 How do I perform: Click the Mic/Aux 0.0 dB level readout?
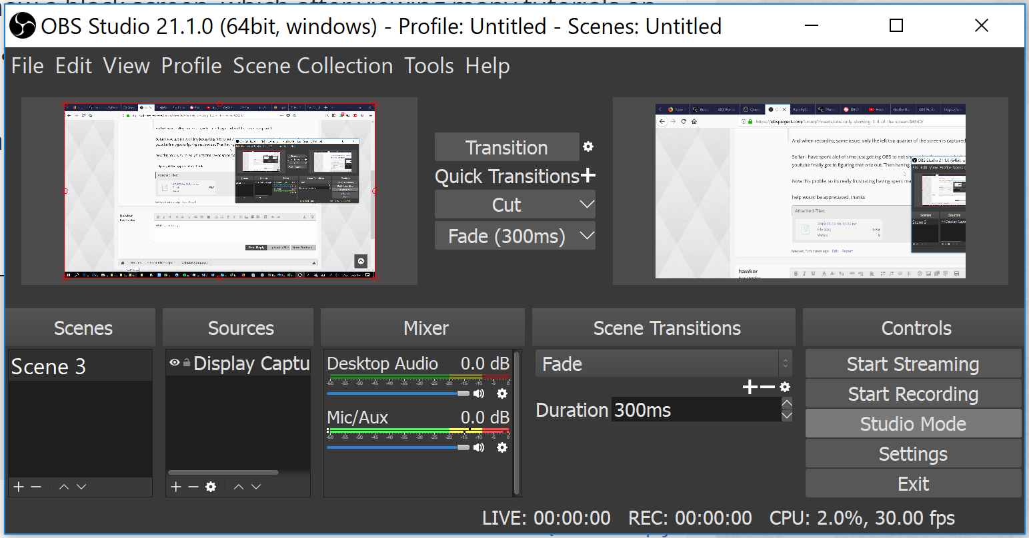(x=485, y=417)
